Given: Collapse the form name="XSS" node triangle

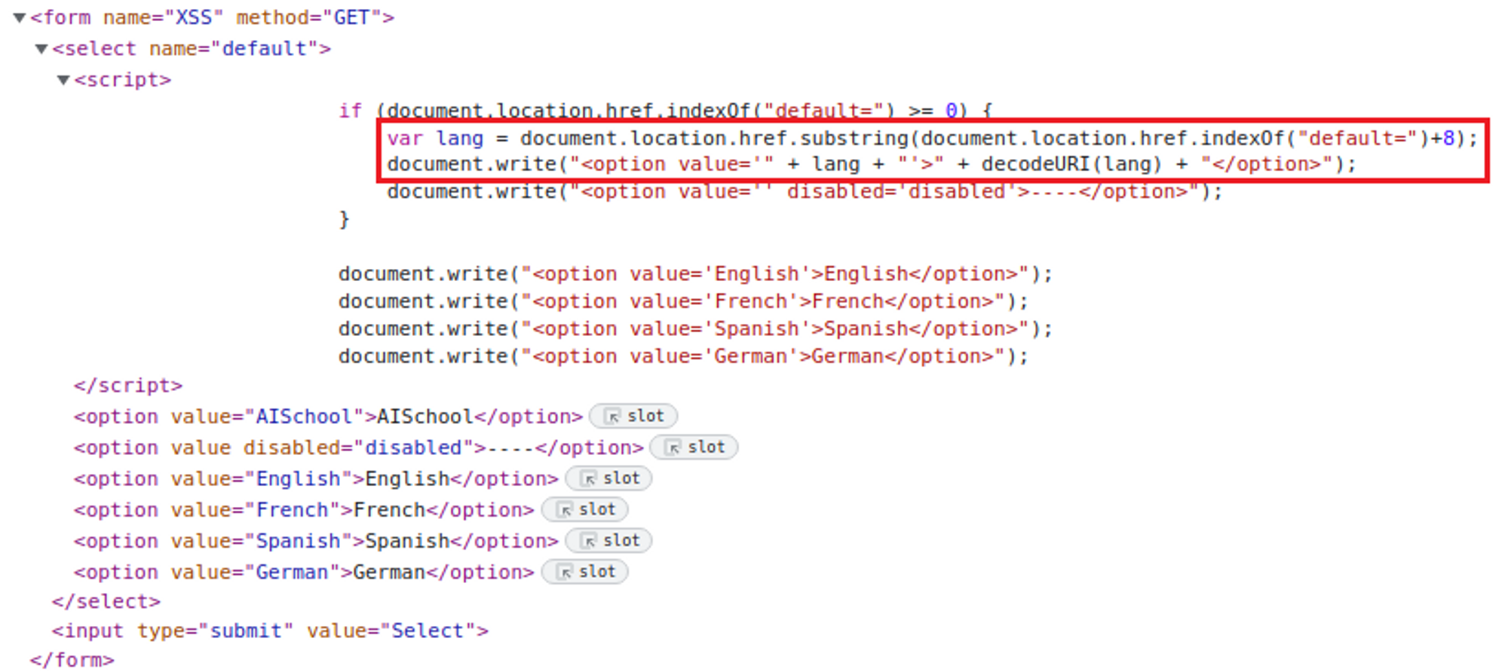Looking at the screenshot, I should 20,17.
